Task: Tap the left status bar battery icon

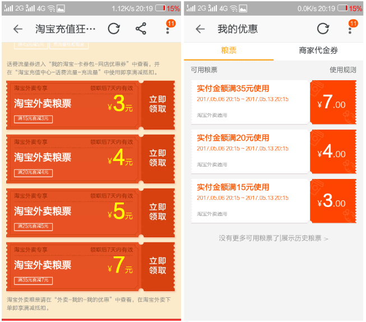Action: pyautogui.click(x=161, y=8)
